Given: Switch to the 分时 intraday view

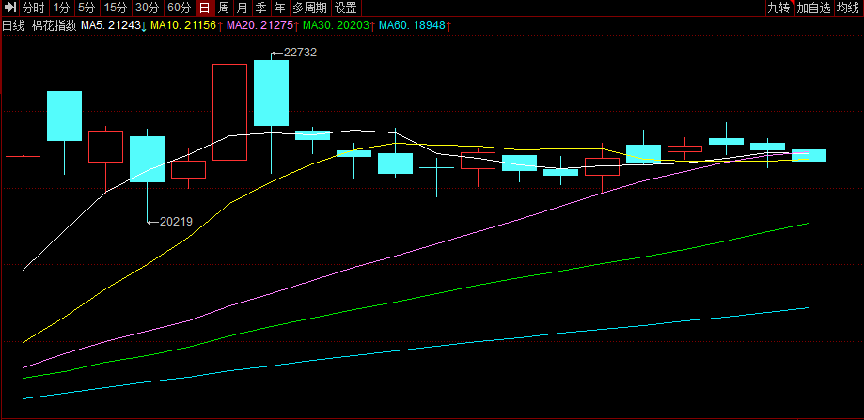Looking at the screenshot, I should pyautogui.click(x=34, y=8).
